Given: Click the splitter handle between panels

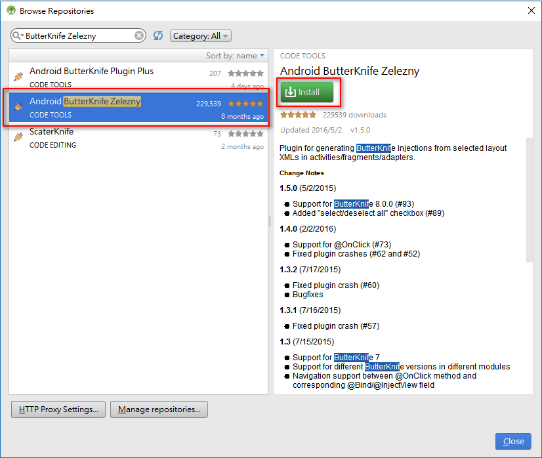Looking at the screenshot, I should pos(270,221).
